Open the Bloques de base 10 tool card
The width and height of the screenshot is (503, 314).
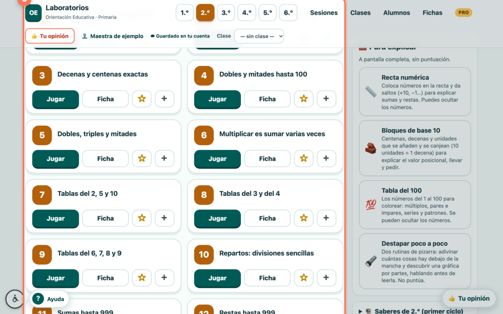click(415, 148)
